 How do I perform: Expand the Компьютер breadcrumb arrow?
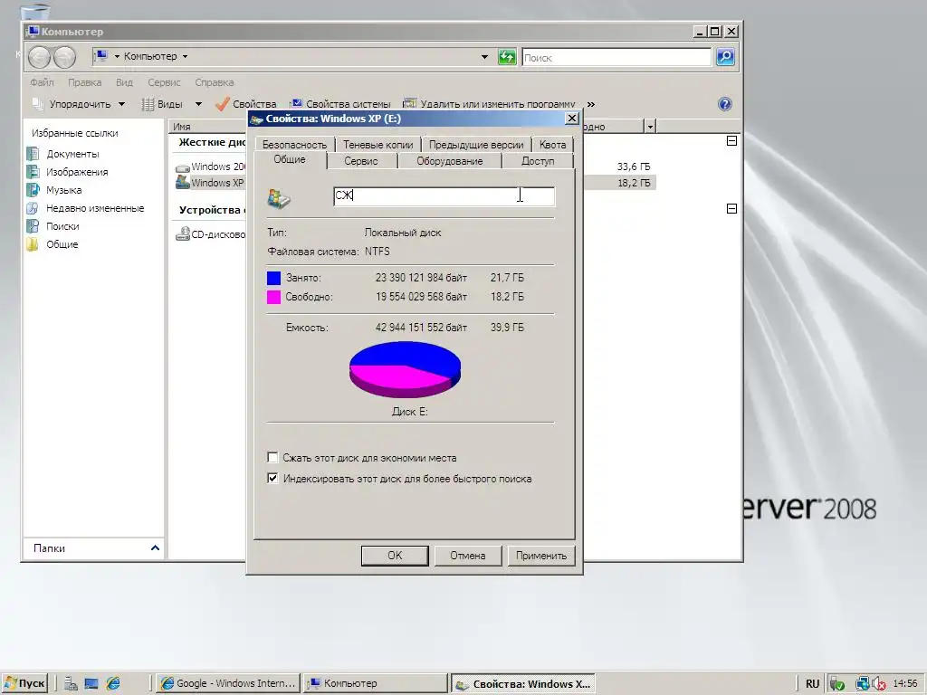(x=185, y=56)
